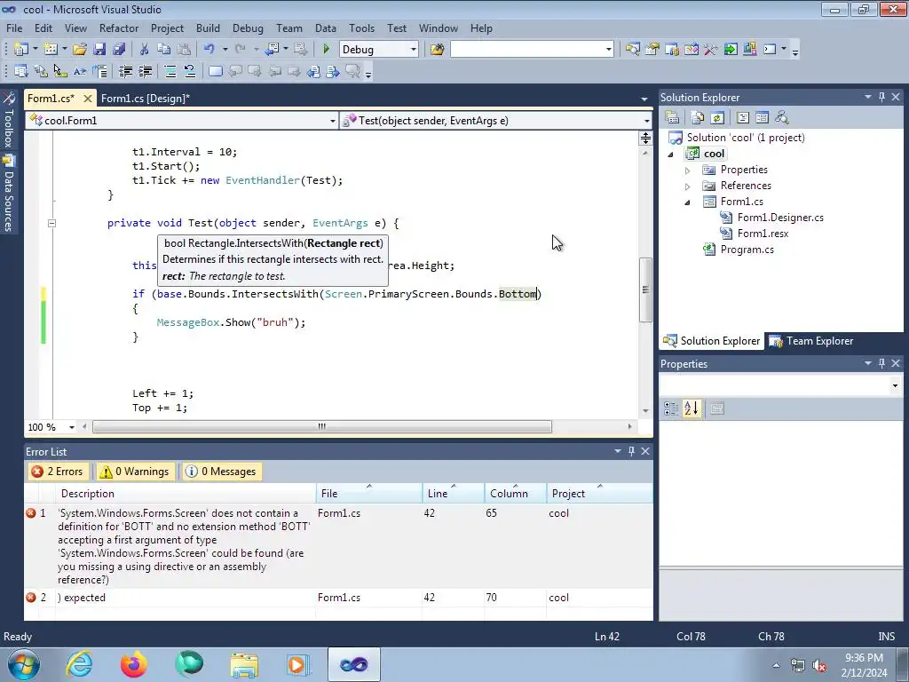This screenshot has height=682, width=909.
Task: Open the Properties Window toolbar icon
Action: pyautogui.click(x=652, y=50)
